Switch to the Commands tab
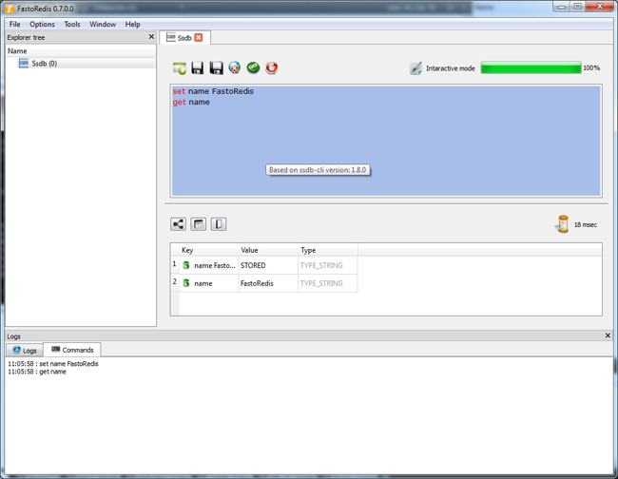The width and height of the screenshot is (618, 479). click(x=72, y=350)
